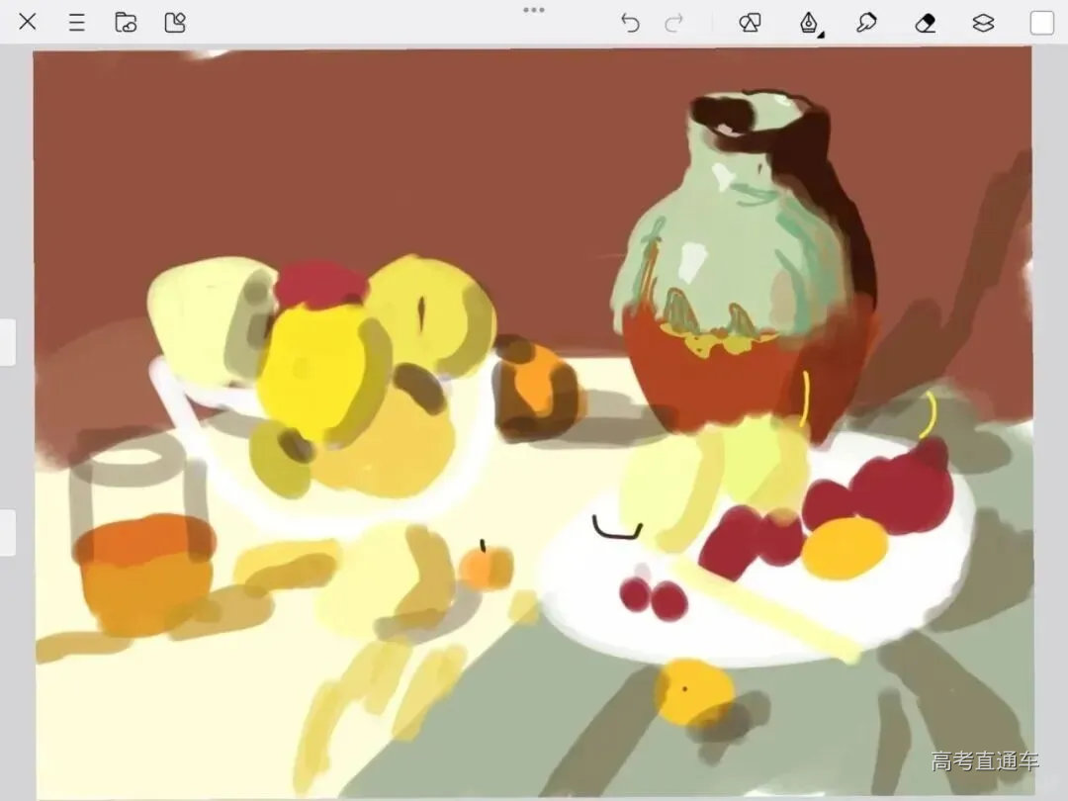Close the canvas with the X icon
This screenshot has width=1068, height=801.
click(x=28, y=22)
